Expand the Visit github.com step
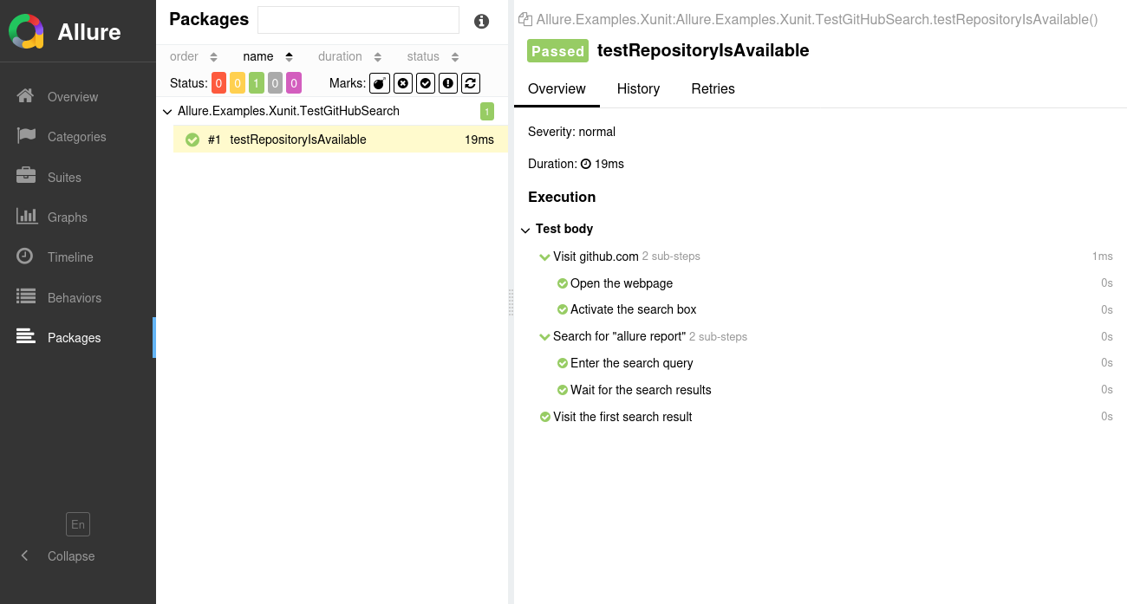 click(x=545, y=256)
